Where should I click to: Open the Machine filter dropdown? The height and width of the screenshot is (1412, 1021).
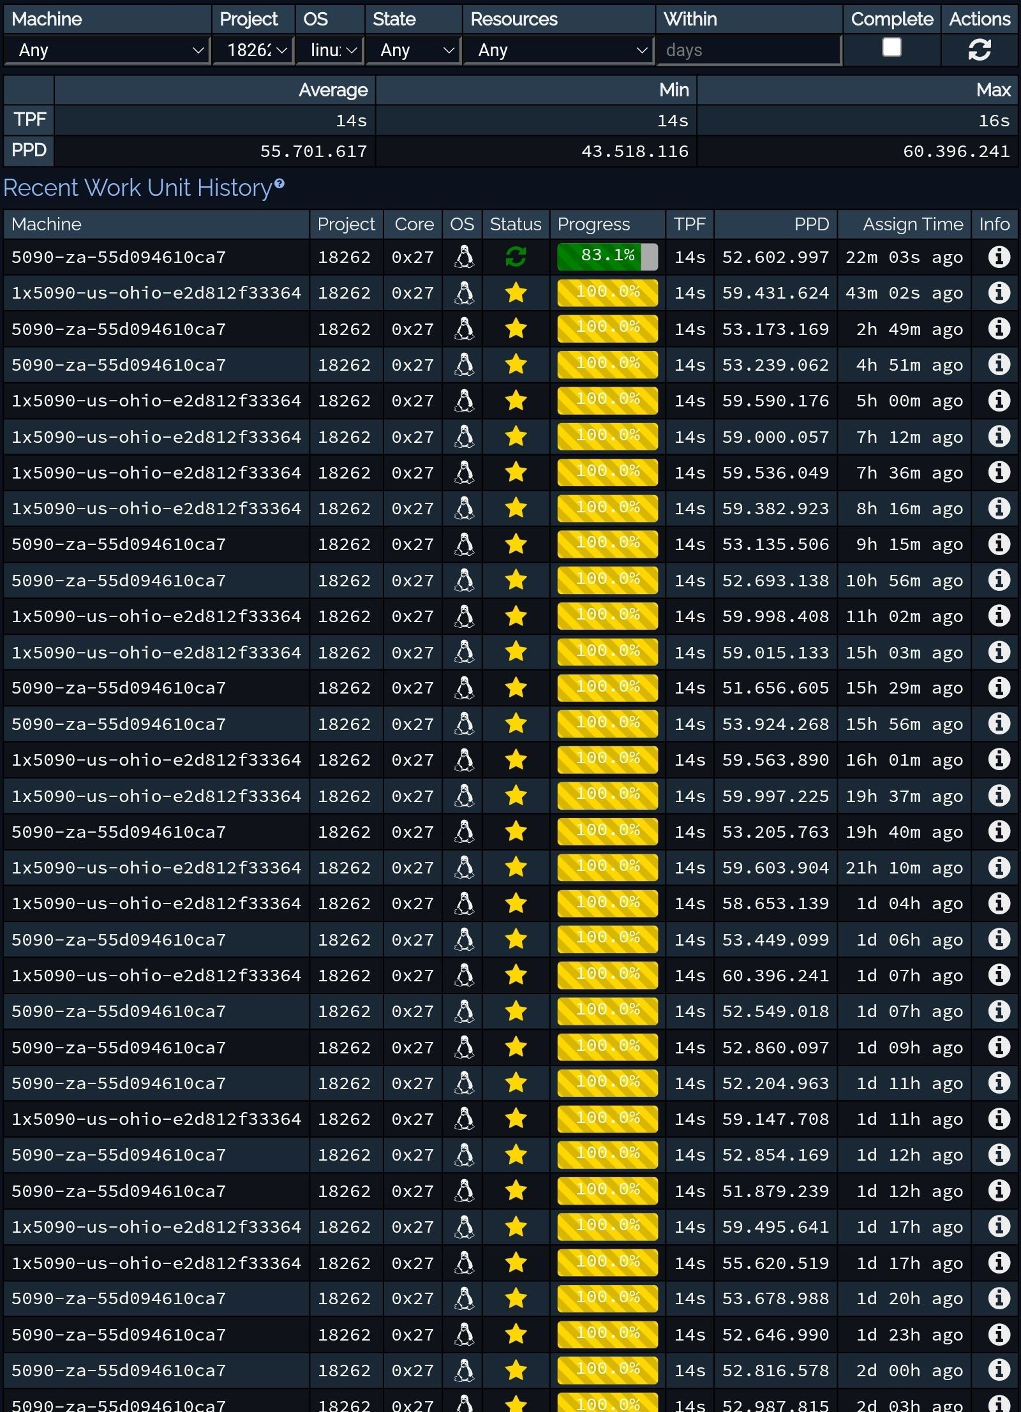(x=107, y=50)
